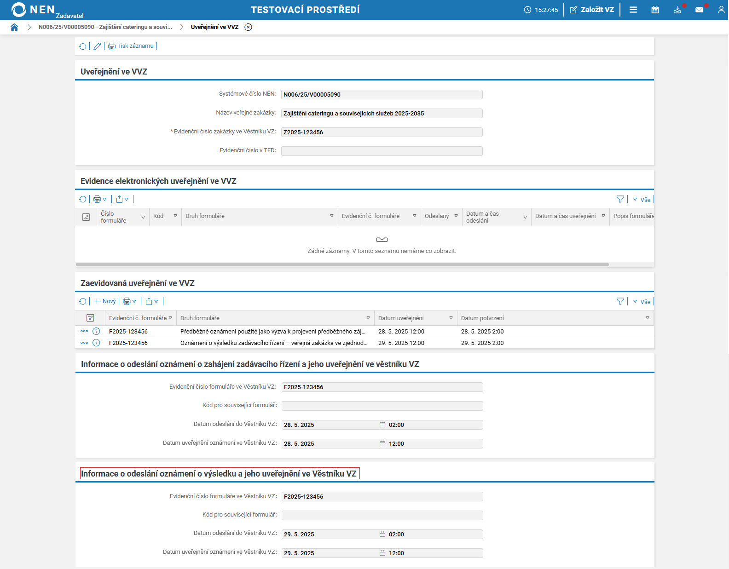The width and height of the screenshot is (729, 569).
Task: Expand the Druh formuláře column filter in Evidence table
Action: click(x=331, y=216)
